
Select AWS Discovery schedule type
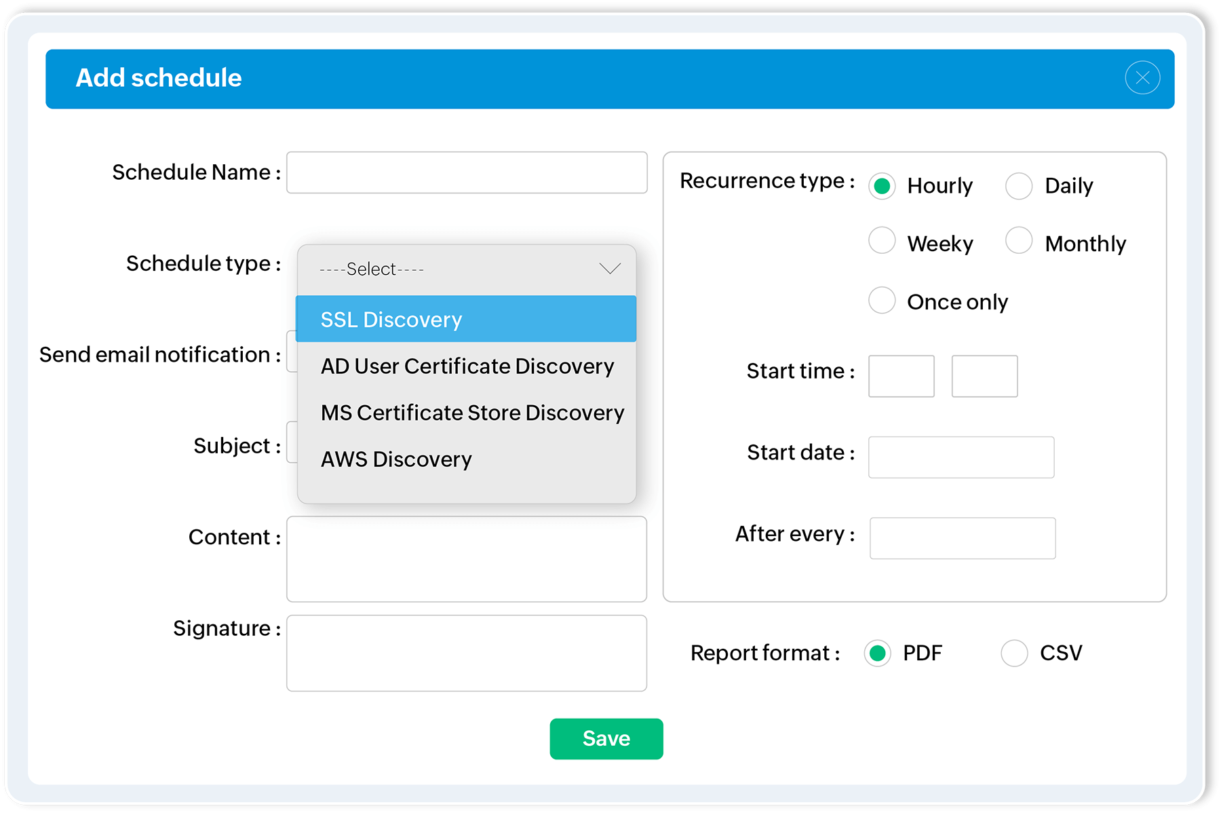pyautogui.click(x=396, y=459)
